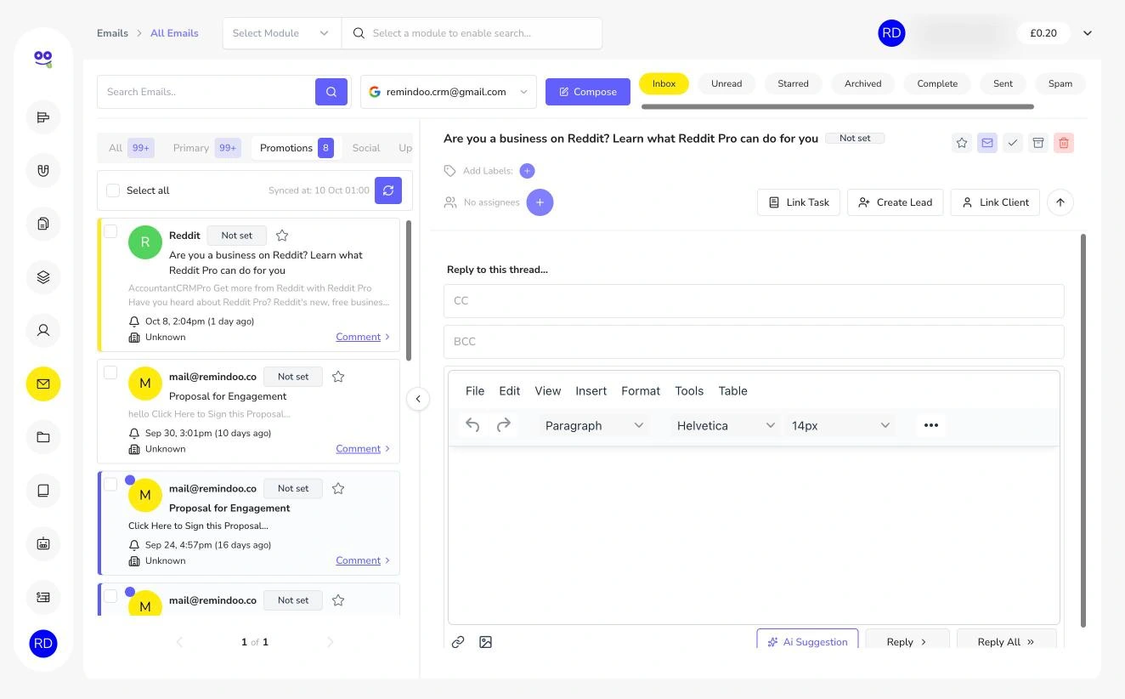Open the Format menu in the editor

641,391
